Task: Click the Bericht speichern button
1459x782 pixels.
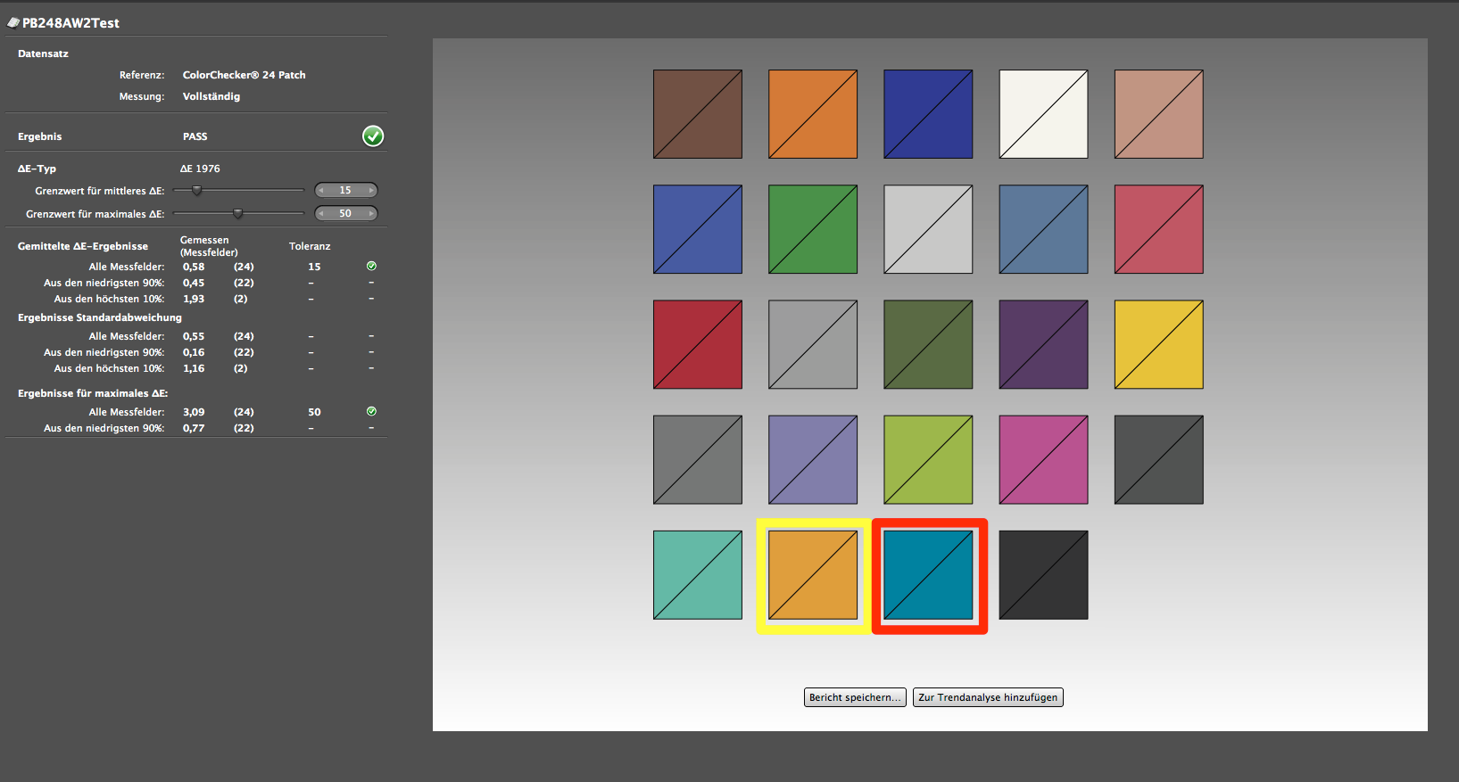Action: coord(855,697)
